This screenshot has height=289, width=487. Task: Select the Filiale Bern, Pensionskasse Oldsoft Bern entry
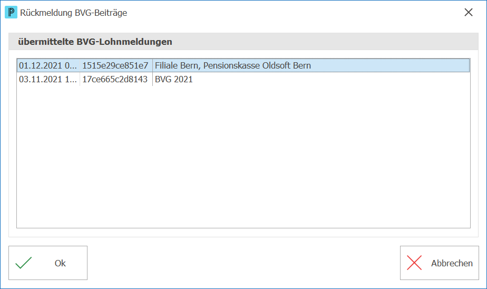(x=311, y=65)
